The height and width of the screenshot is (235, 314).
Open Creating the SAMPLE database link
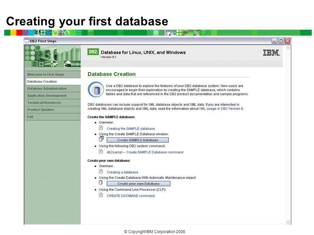click(131, 129)
